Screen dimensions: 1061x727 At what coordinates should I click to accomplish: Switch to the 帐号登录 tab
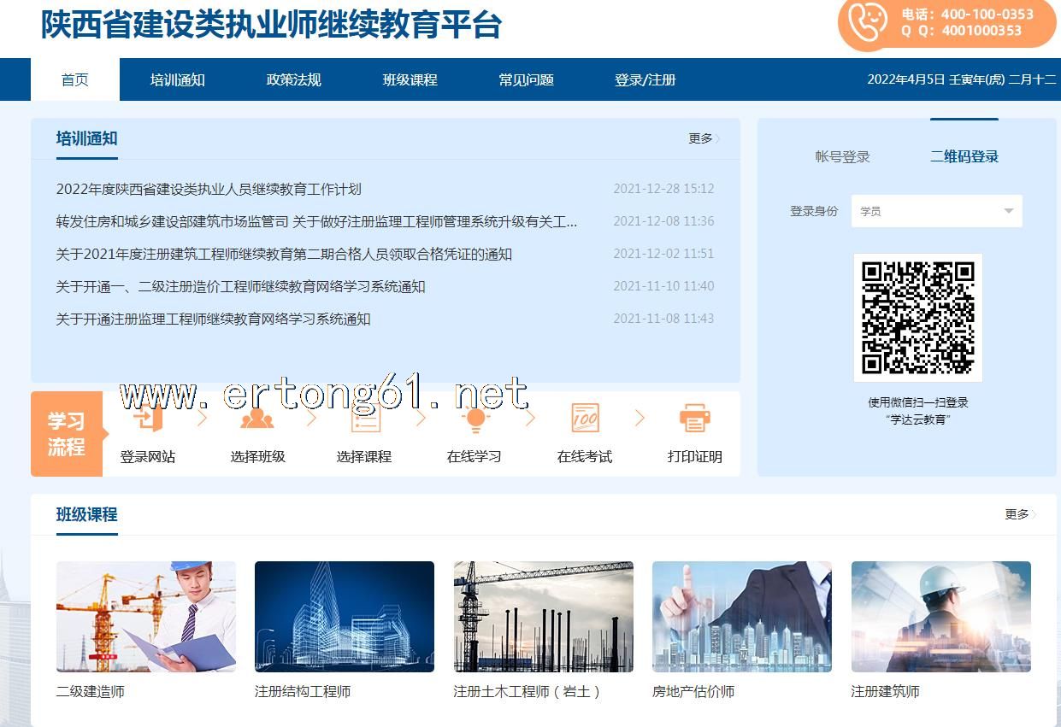click(842, 156)
